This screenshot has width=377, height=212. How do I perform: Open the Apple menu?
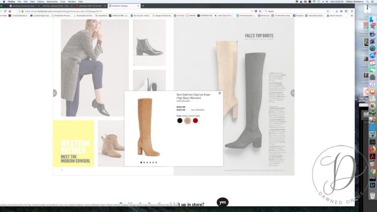(3, 1)
